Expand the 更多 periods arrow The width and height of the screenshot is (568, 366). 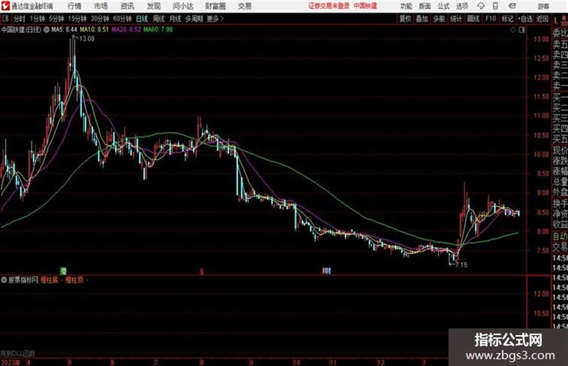[215, 19]
